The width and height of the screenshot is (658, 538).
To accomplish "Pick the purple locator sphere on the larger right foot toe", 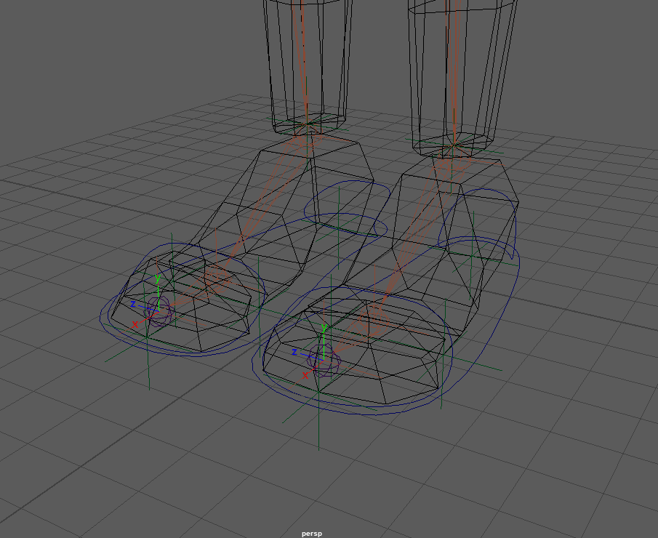I will pyautogui.click(x=324, y=360).
